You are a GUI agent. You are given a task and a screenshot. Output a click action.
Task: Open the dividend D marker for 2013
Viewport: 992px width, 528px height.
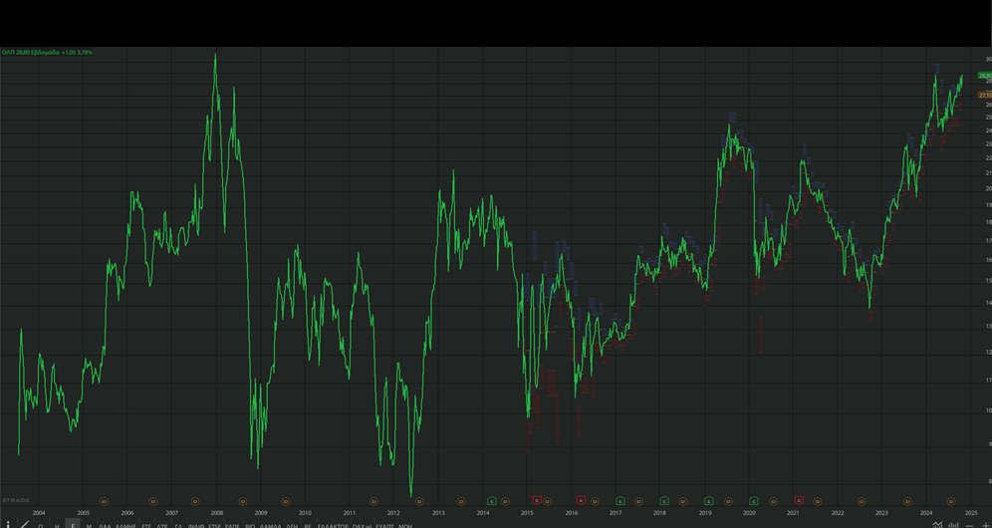461,501
